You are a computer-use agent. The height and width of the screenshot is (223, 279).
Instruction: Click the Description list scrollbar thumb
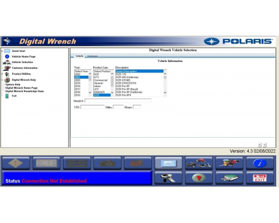(165, 77)
